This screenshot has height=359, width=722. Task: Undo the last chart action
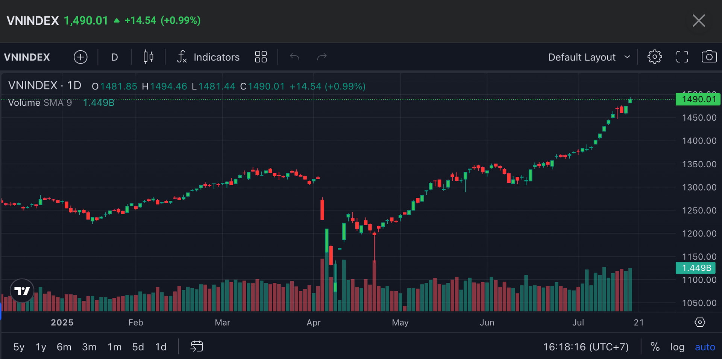(294, 57)
